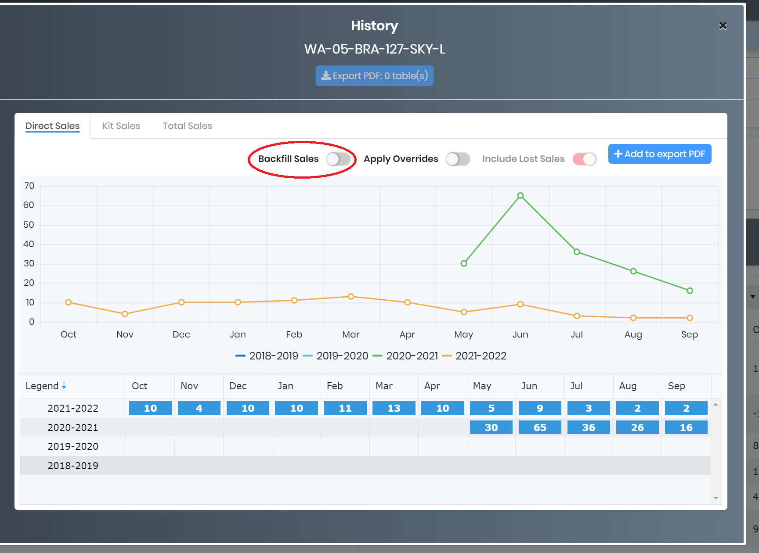The width and height of the screenshot is (759, 553).
Task: Close the History dialog with the X
Action: click(x=723, y=26)
